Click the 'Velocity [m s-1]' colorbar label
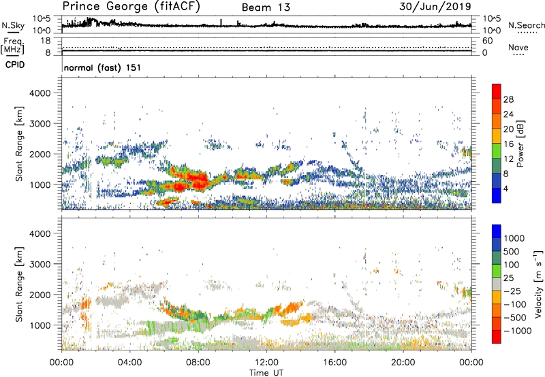The width and height of the screenshot is (545, 377). pyautogui.click(x=538, y=284)
